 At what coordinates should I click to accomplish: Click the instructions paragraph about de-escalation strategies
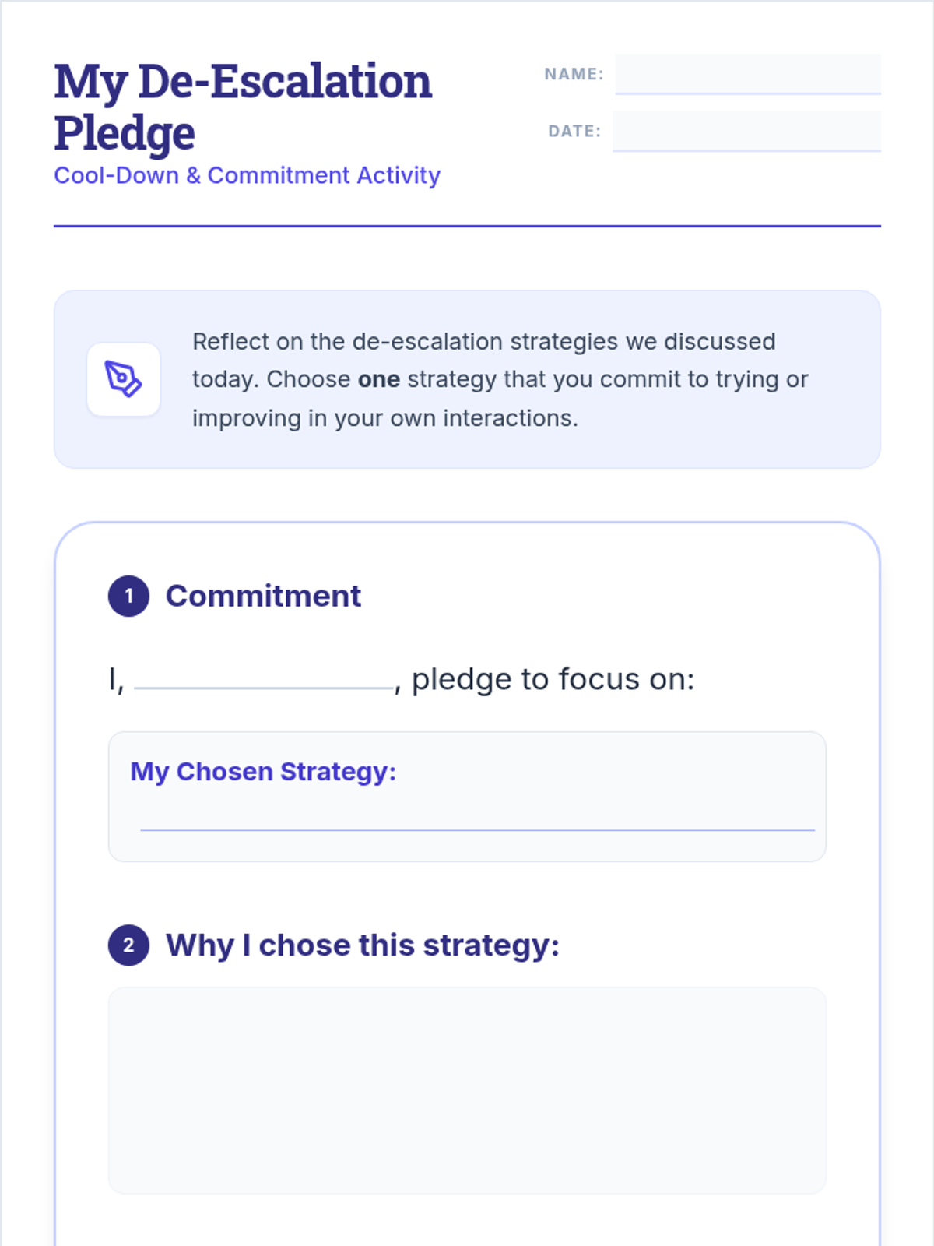click(x=500, y=379)
